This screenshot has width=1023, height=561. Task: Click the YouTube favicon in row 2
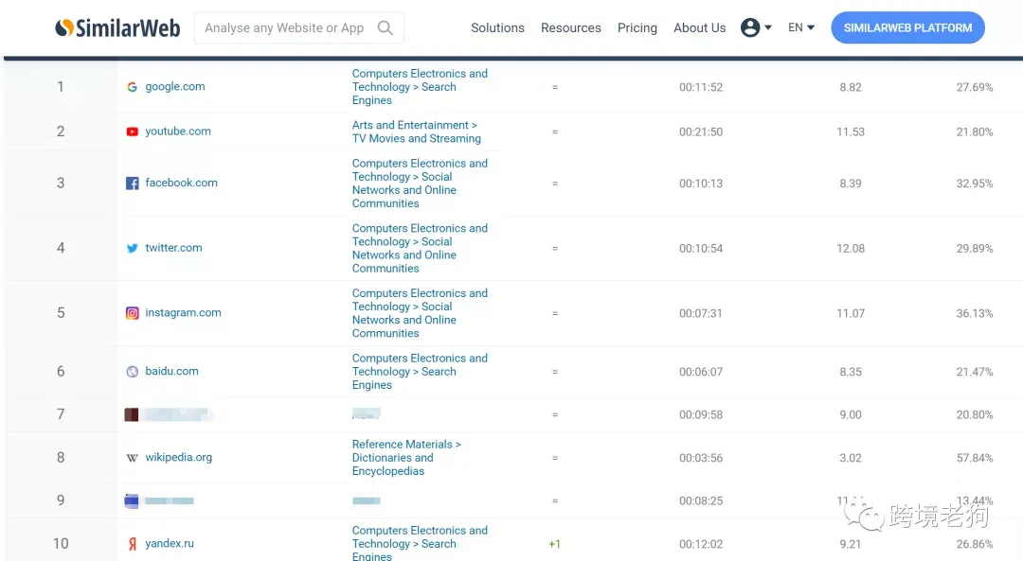[x=132, y=131]
